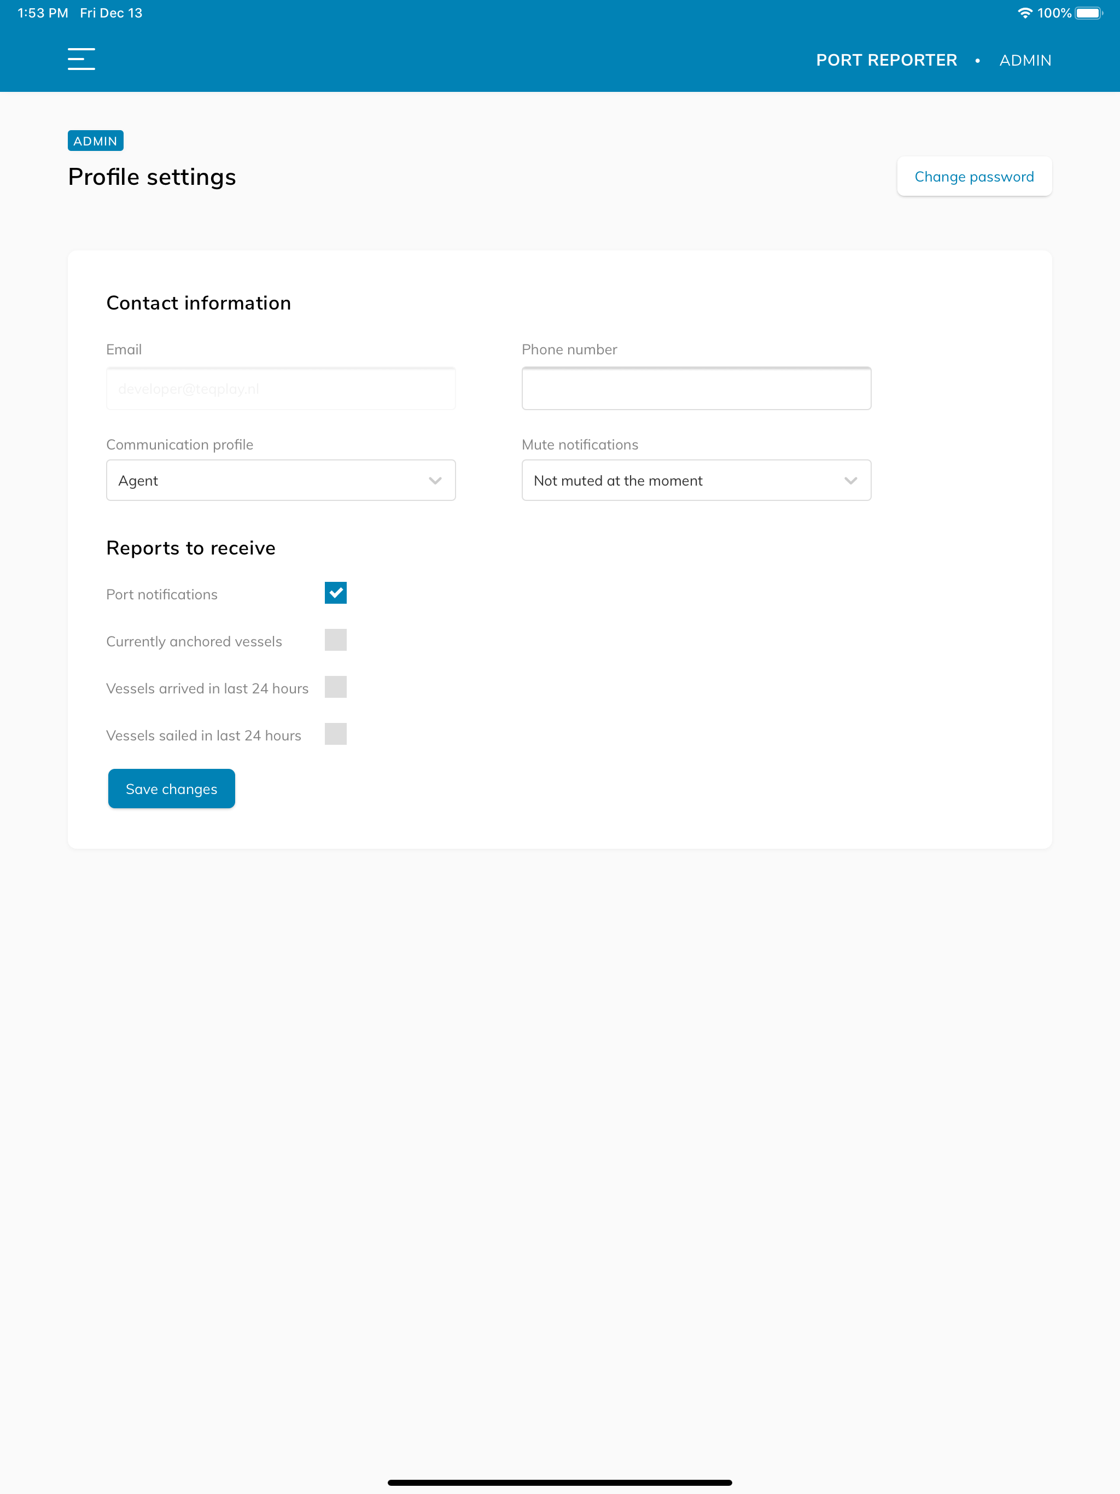
Task: Tap the home indicator bar
Action: coord(560,1483)
